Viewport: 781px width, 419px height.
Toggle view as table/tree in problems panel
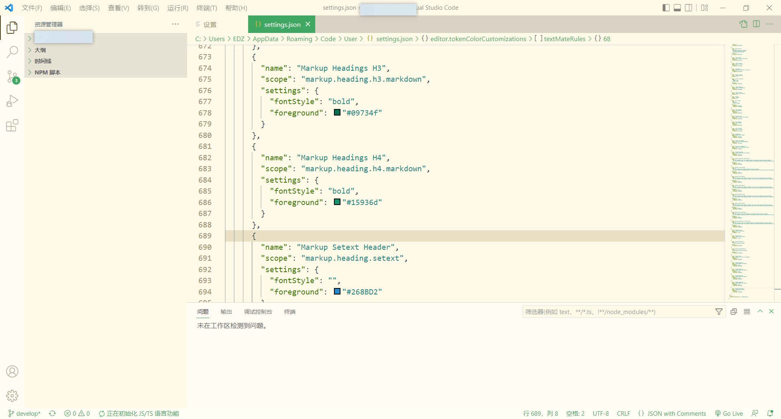pos(747,312)
